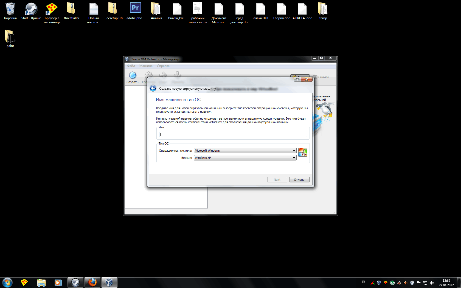Close the wizard dialog with red X

click(x=307, y=79)
